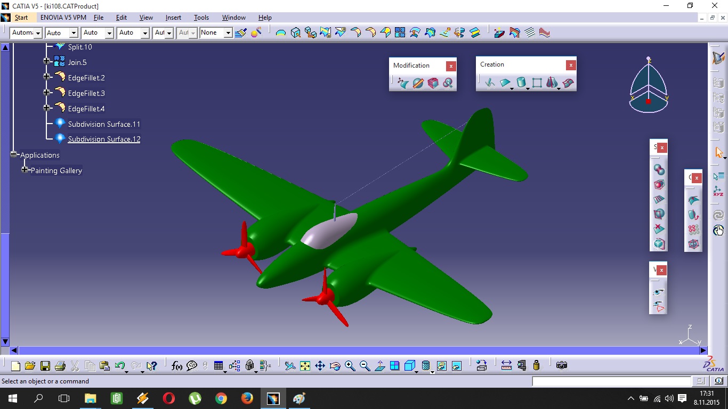Click the Zoom Out magnifier
This screenshot has height=409, width=728.
[365, 366]
